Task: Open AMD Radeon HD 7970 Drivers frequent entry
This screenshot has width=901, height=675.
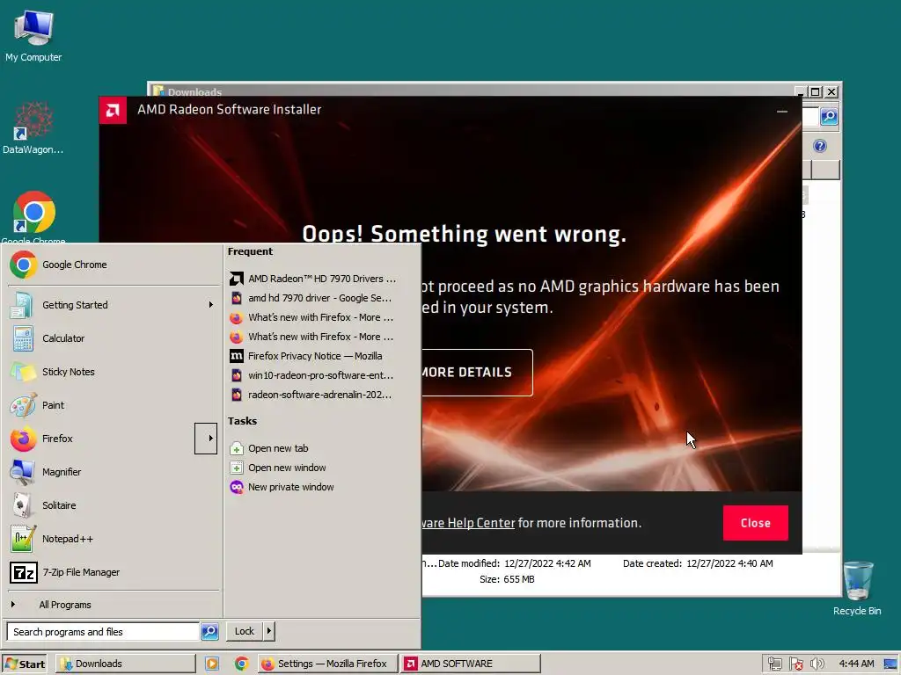Action: coord(313,279)
